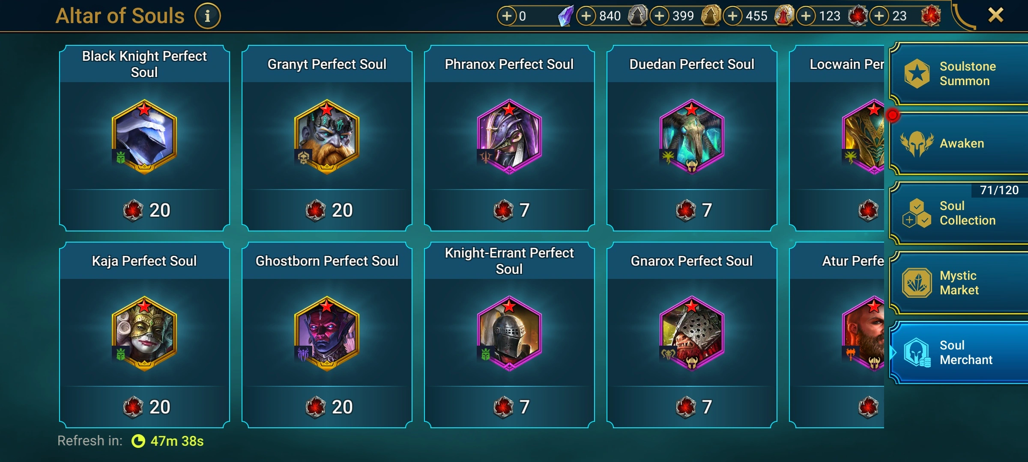Open the Soulstone Summon tab

pos(959,74)
